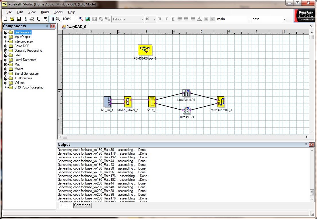Toggle Underline formatting
This screenshot has width=317, height=219.
[x=173, y=19]
